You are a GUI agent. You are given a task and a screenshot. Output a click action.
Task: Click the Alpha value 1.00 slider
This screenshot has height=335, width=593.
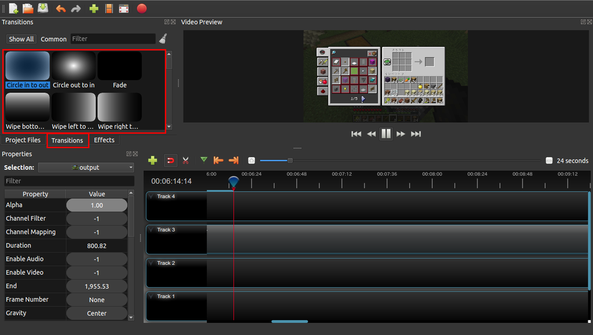(x=97, y=205)
